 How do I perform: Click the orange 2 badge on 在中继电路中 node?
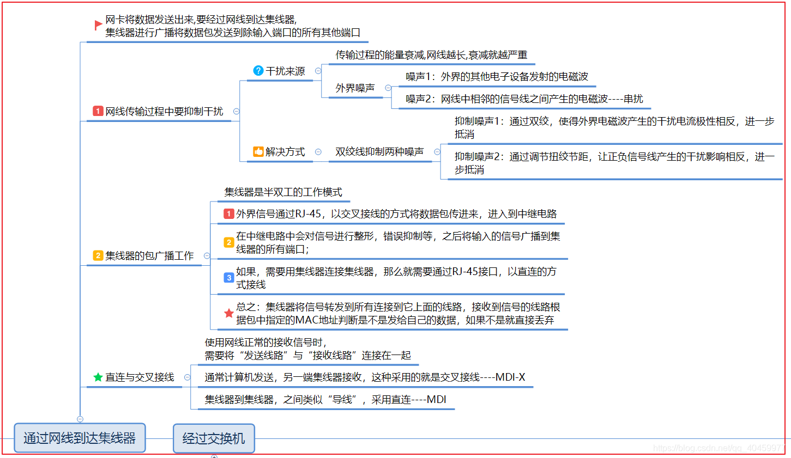point(229,242)
